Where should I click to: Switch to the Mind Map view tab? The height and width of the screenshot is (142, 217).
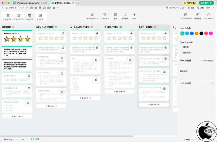pos(8,16)
